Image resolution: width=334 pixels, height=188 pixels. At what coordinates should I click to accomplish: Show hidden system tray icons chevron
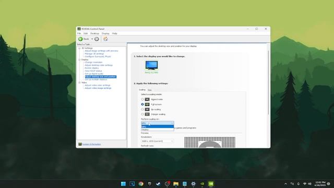point(285,184)
